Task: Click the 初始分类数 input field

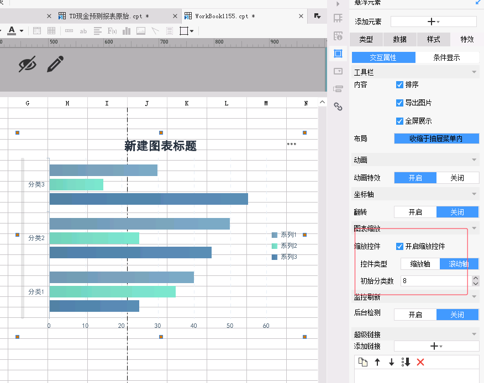Action: pyautogui.click(x=436, y=281)
